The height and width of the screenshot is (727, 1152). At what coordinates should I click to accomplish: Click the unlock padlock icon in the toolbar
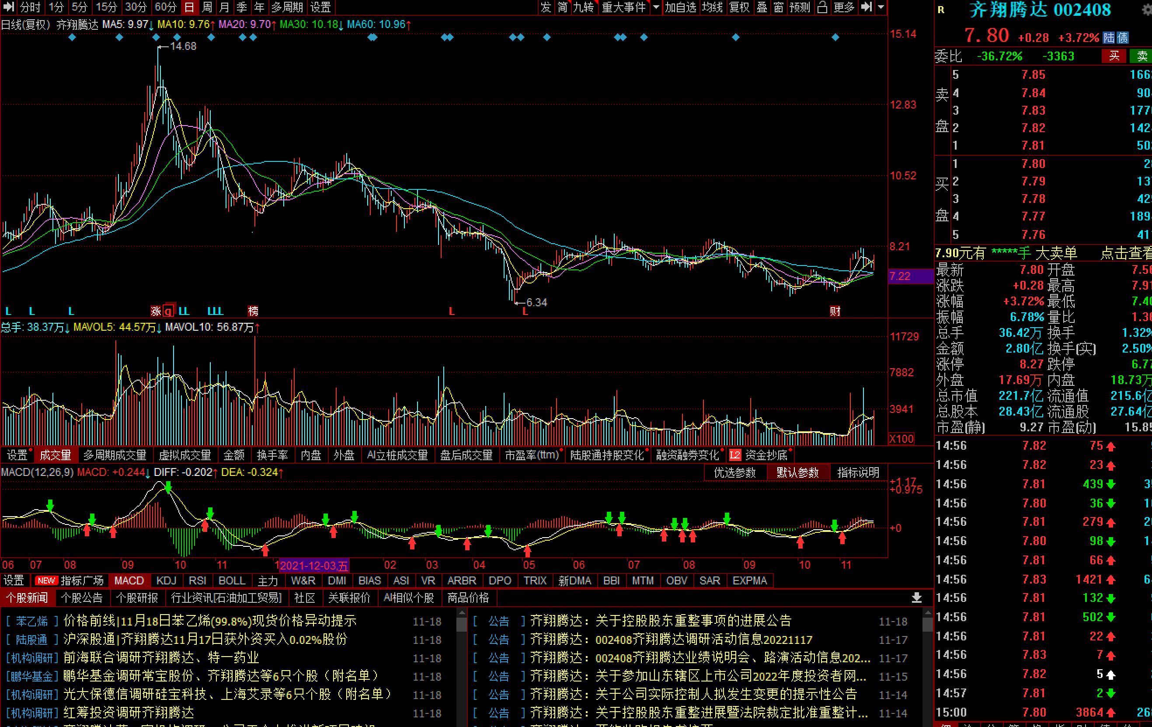(x=822, y=7)
